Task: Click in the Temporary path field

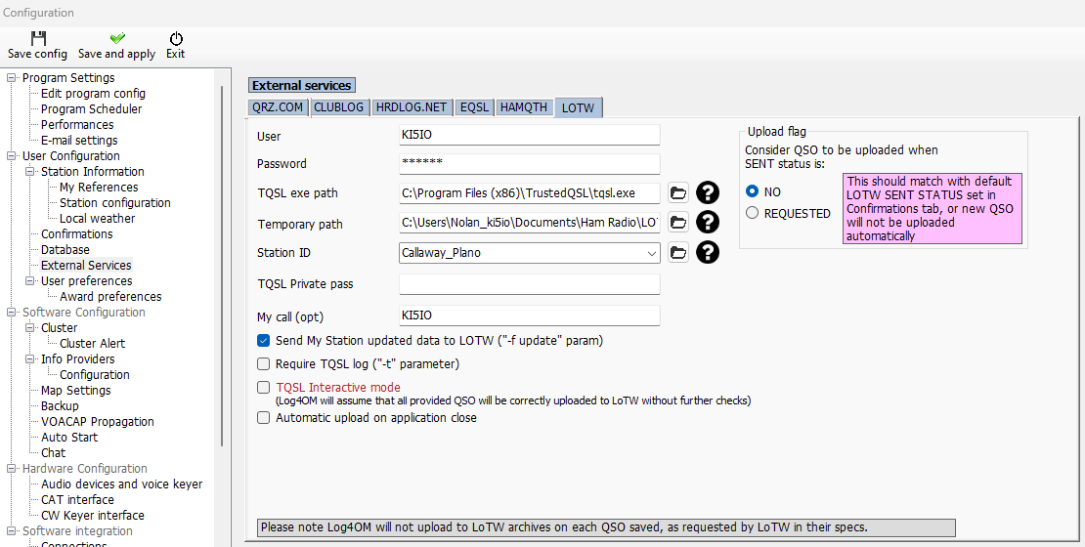Action: (530, 222)
